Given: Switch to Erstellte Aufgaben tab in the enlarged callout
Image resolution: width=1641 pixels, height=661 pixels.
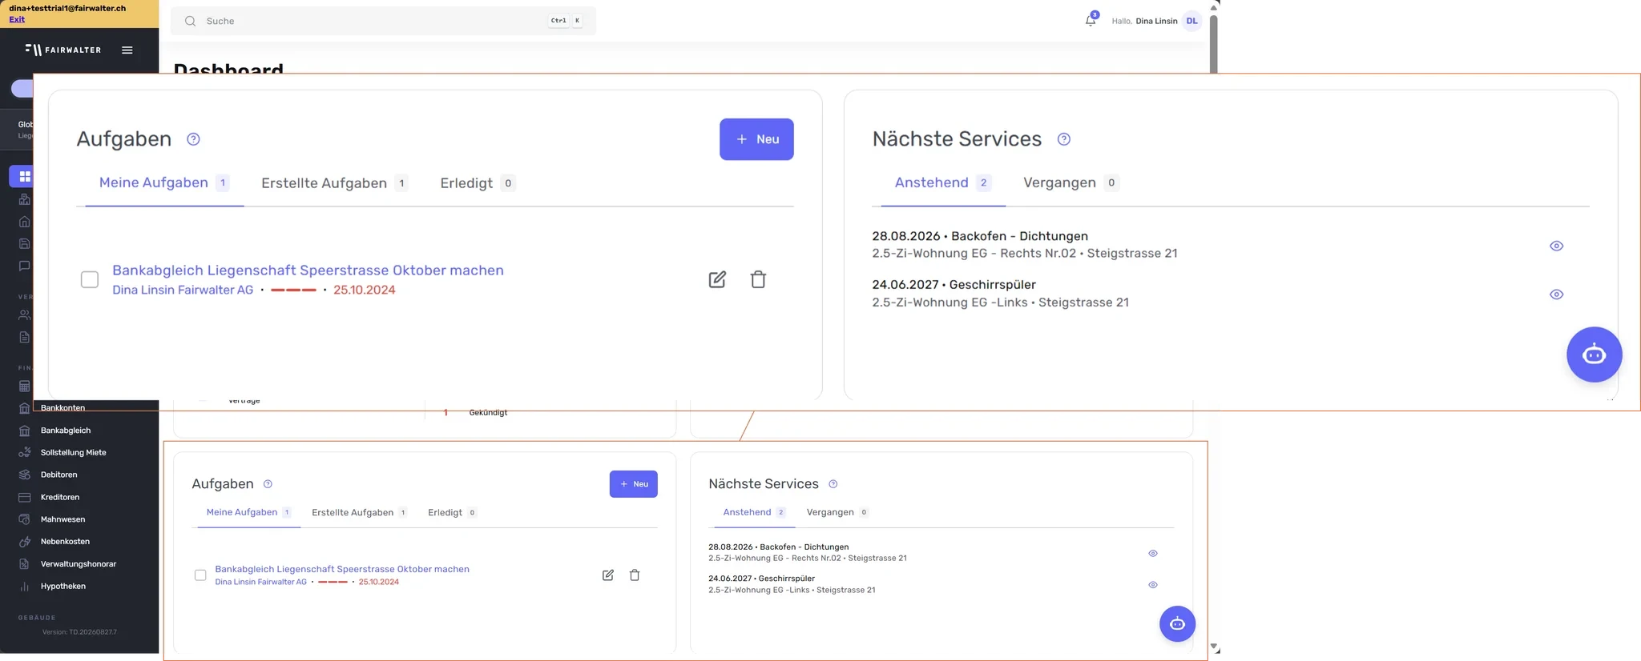Looking at the screenshot, I should pyautogui.click(x=334, y=183).
